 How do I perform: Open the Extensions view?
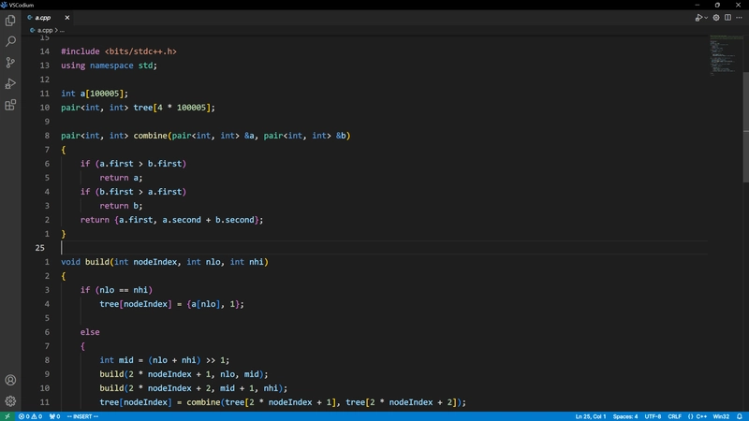pos(10,106)
